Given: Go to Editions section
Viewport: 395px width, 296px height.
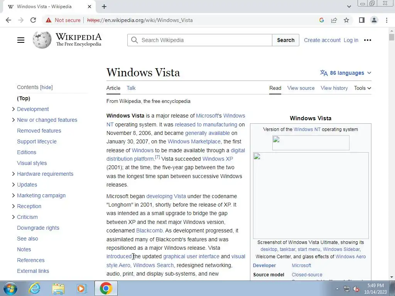Looking at the screenshot, I should (27, 152).
